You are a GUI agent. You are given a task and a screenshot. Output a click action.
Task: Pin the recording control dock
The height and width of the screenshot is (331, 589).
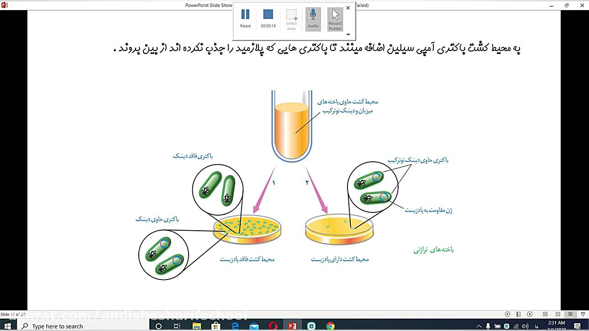348,34
